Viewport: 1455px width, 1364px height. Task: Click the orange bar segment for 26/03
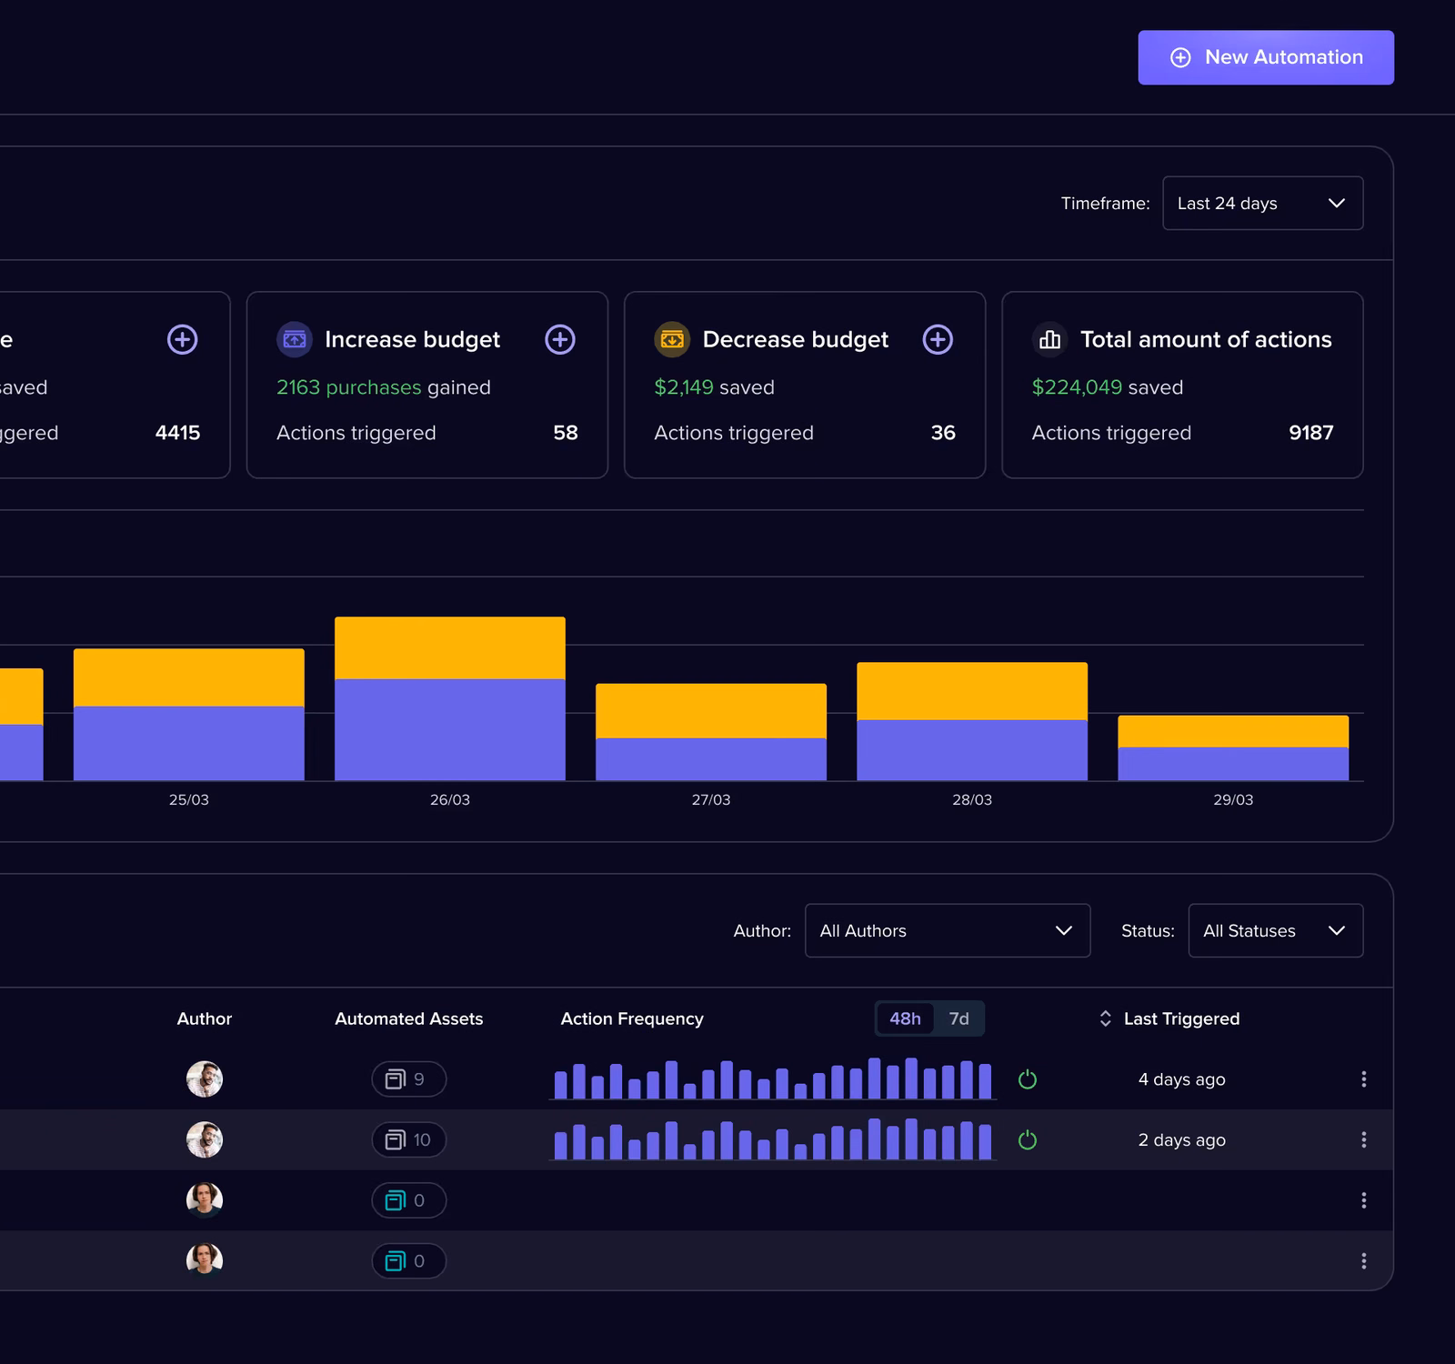pyautogui.click(x=450, y=647)
